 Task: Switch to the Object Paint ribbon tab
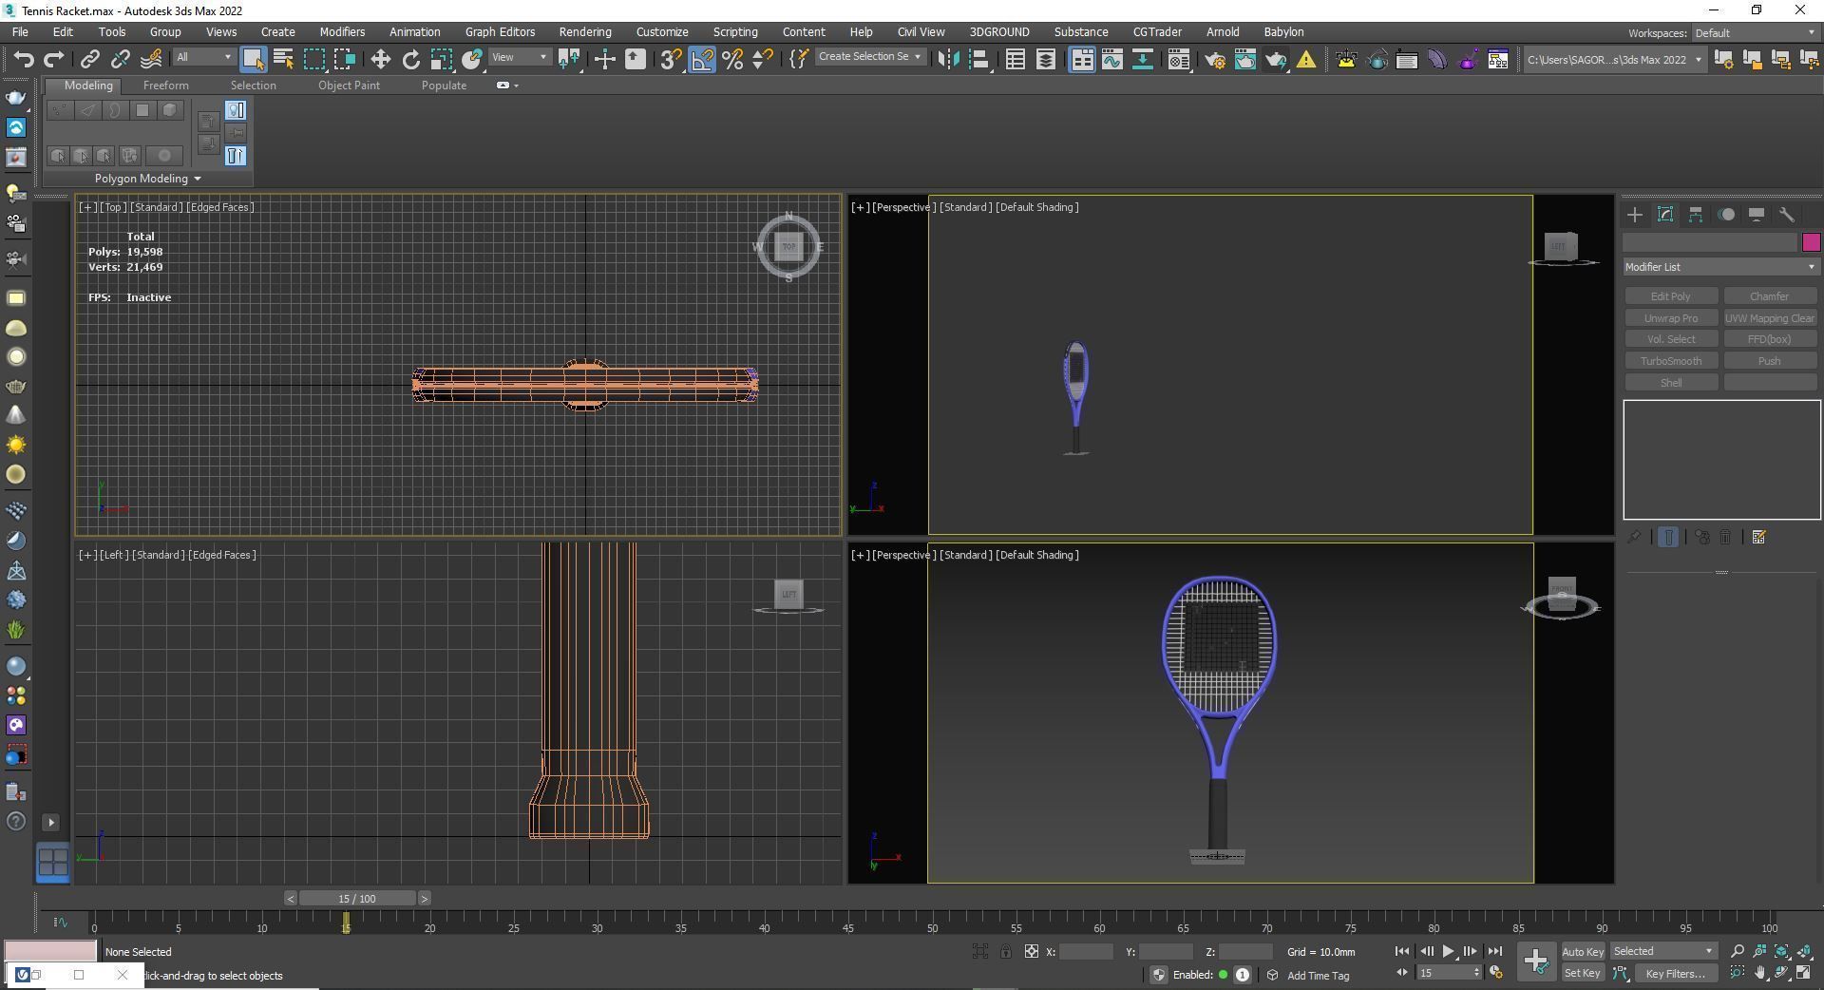349,86
